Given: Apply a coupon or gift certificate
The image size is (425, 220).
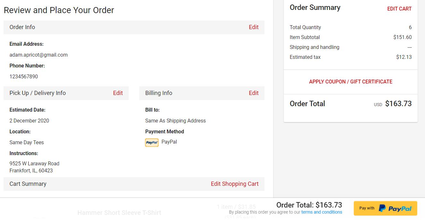Looking at the screenshot, I should coord(351,82).
